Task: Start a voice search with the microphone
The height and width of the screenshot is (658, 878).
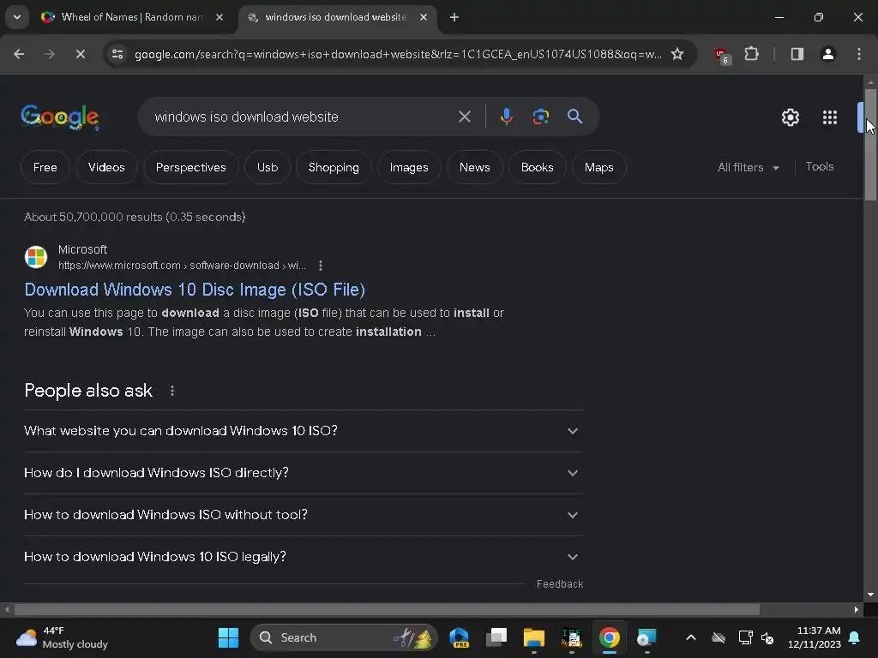Action: (506, 117)
